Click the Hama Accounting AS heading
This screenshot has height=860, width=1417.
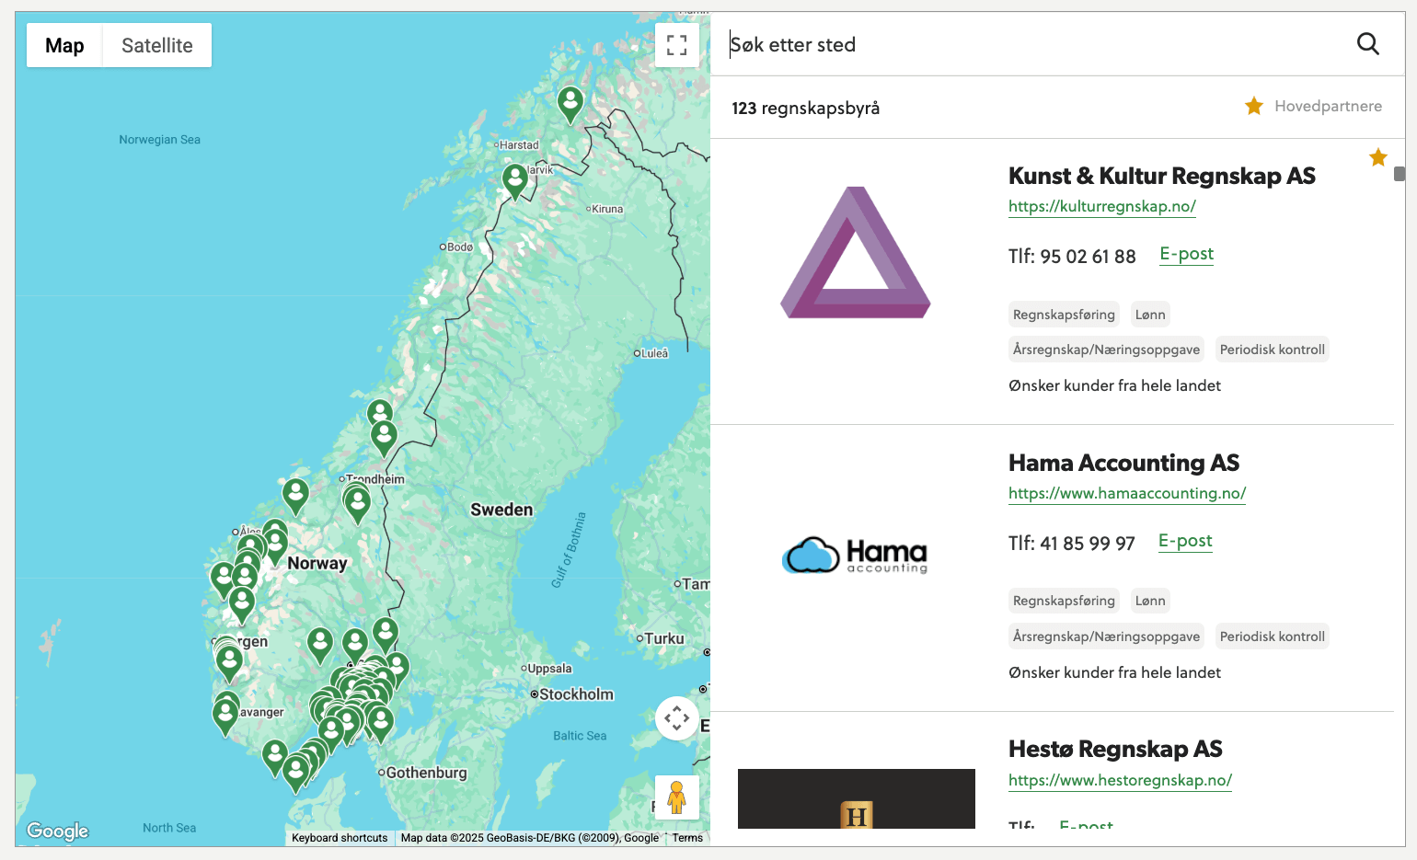coord(1123,463)
